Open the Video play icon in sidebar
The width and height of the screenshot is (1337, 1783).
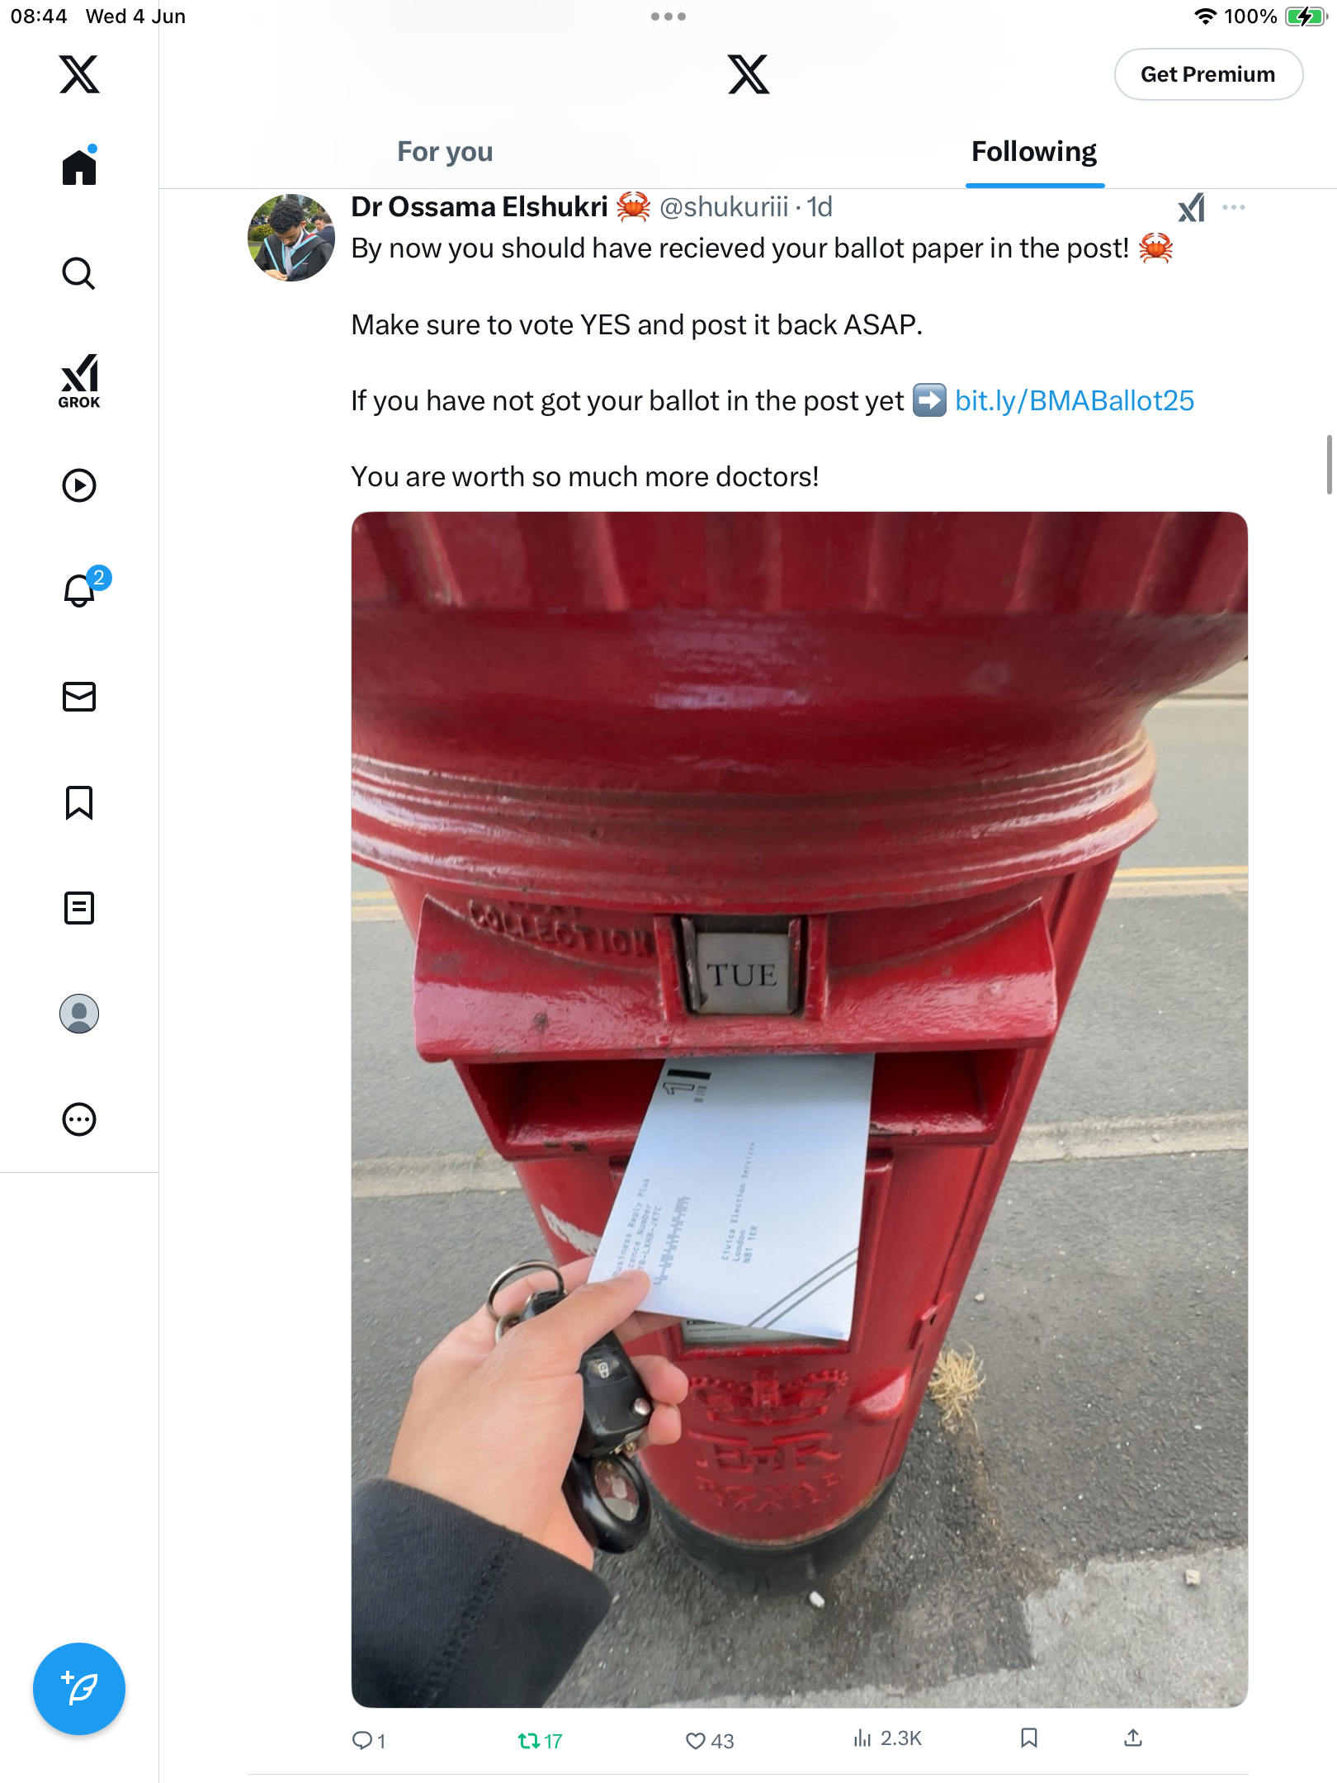pyautogui.click(x=79, y=485)
